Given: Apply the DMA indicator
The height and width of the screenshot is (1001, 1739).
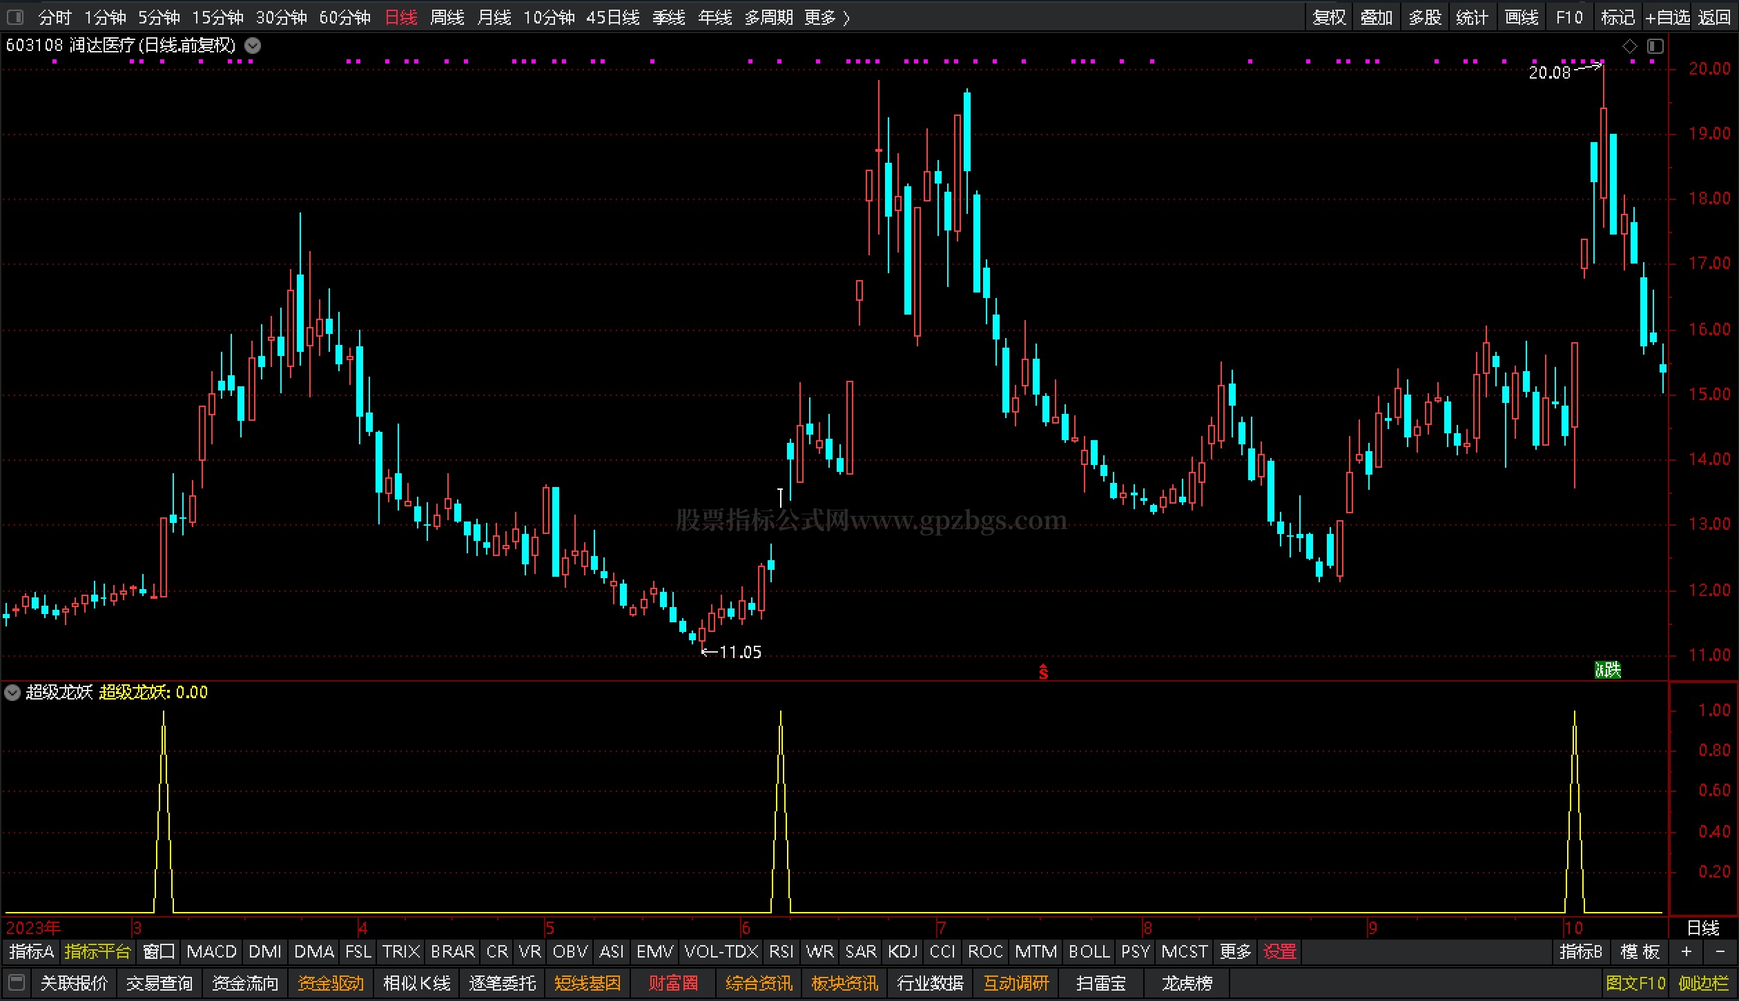Looking at the screenshot, I should tap(314, 952).
